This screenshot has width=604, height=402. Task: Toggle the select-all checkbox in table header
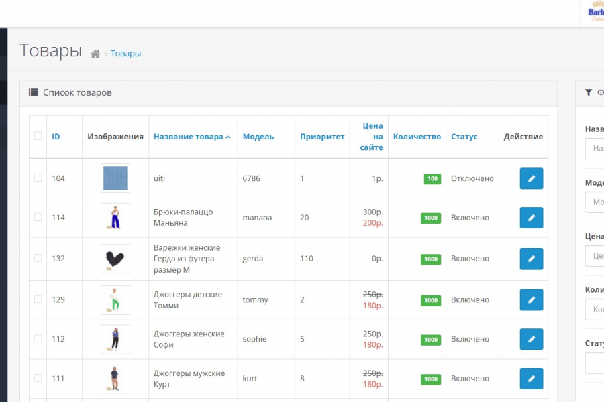point(38,136)
